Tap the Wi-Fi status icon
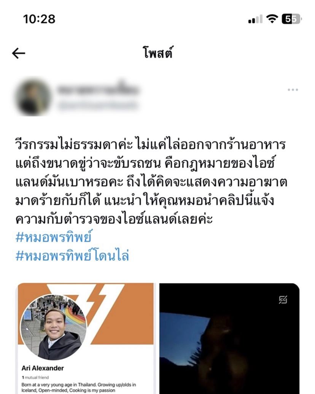The height and width of the screenshot is (394, 315). (x=272, y=19)
